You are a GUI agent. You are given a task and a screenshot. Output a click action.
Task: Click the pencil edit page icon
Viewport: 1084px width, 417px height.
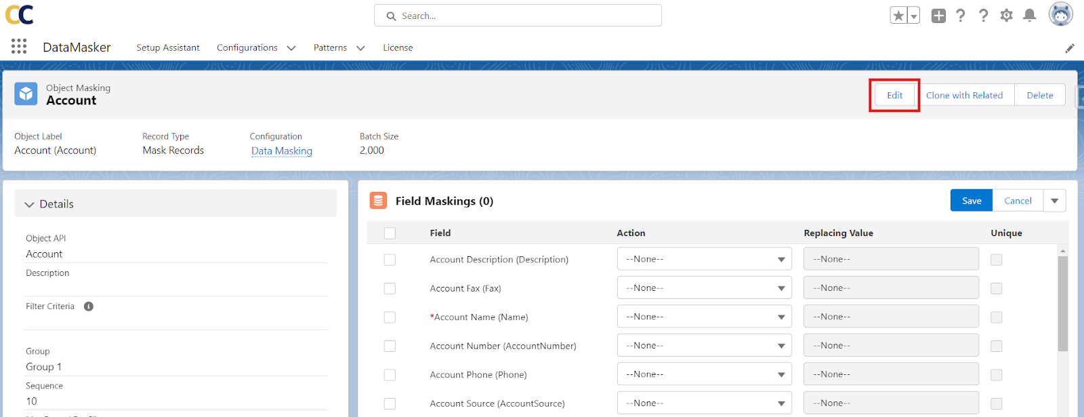[1070, 48]
